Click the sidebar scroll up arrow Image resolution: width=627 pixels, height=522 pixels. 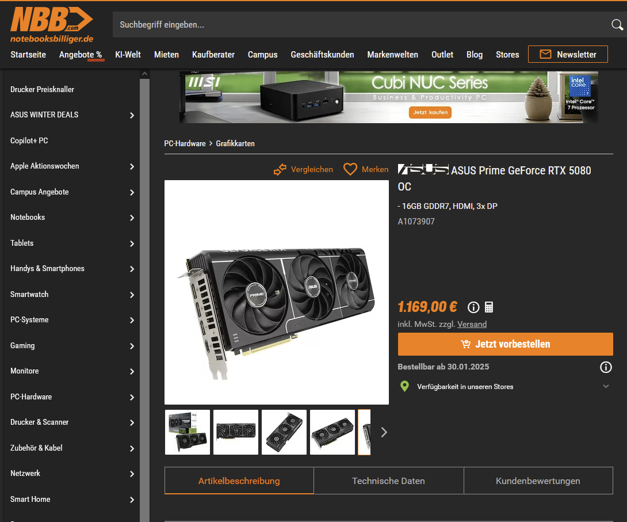point(145,74)
